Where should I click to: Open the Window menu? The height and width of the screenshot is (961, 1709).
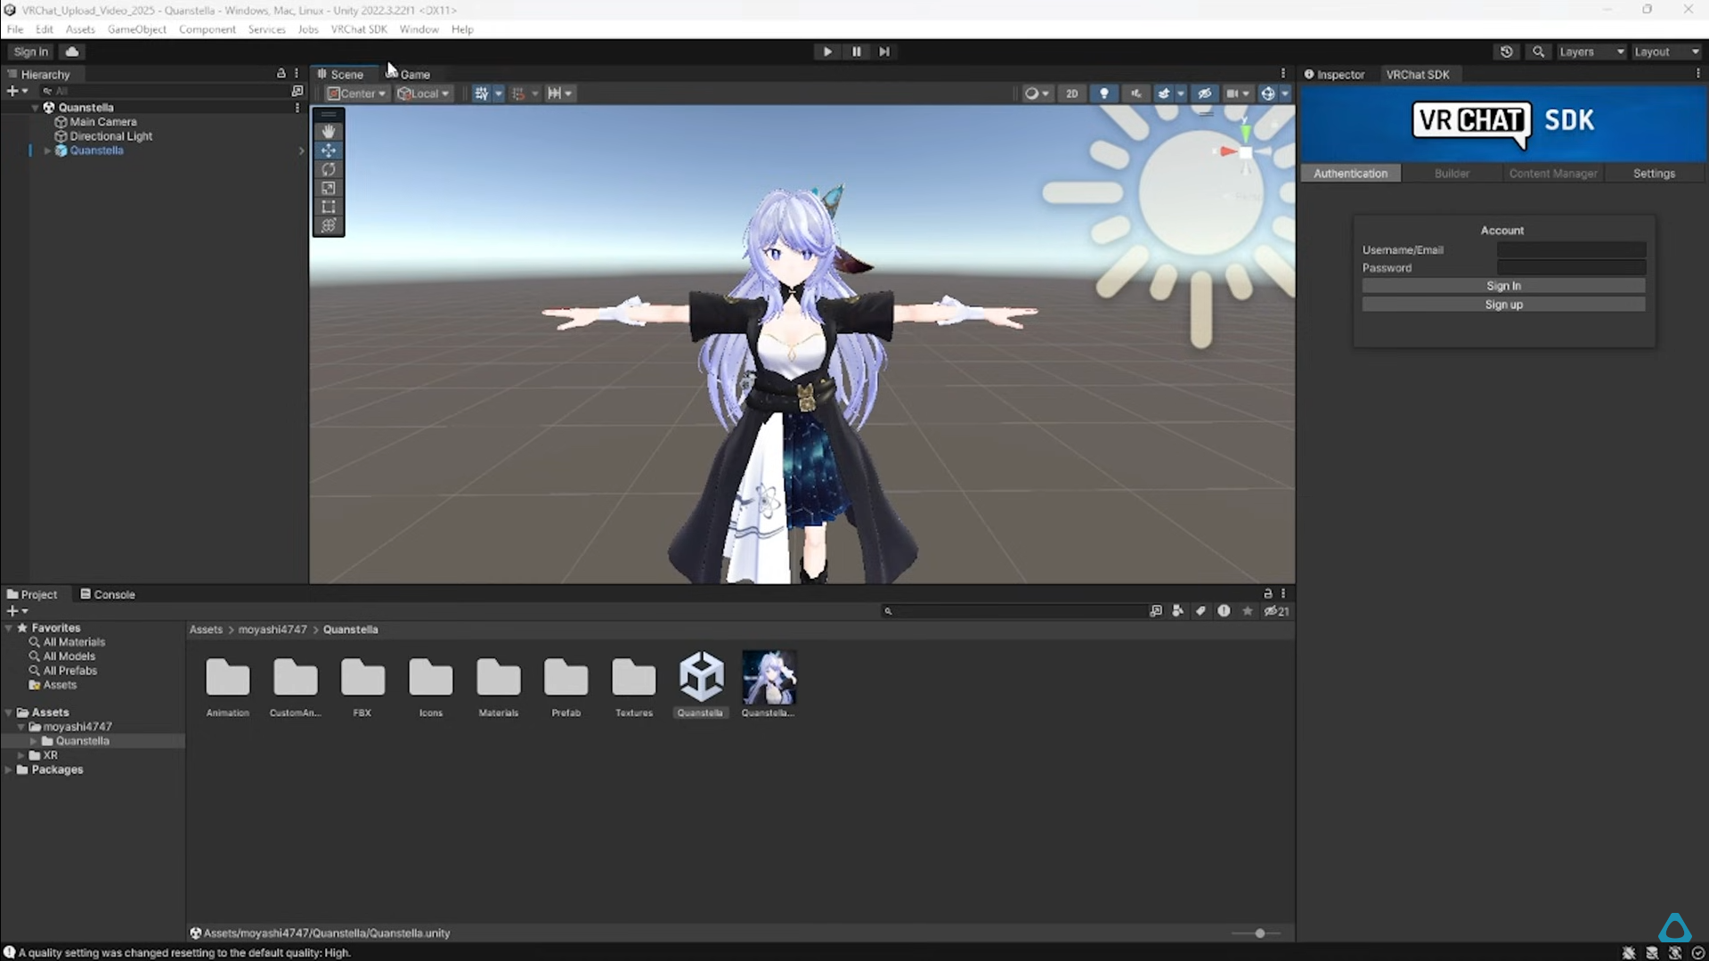pos(419,29)
